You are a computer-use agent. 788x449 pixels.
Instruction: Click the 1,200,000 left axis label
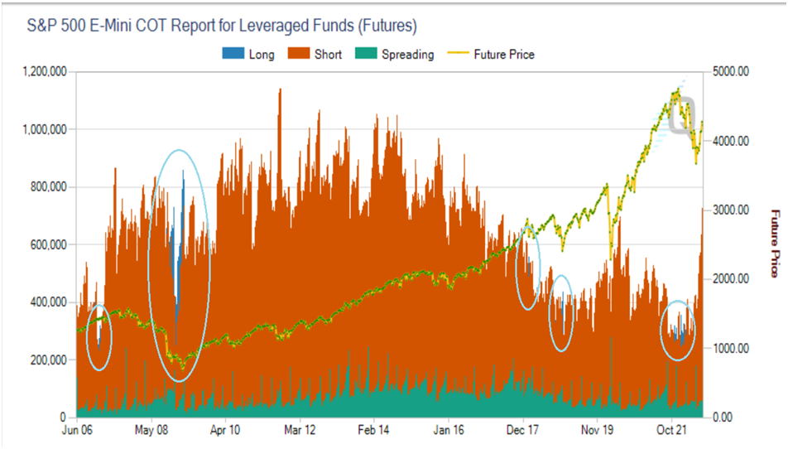coord(45,71)
